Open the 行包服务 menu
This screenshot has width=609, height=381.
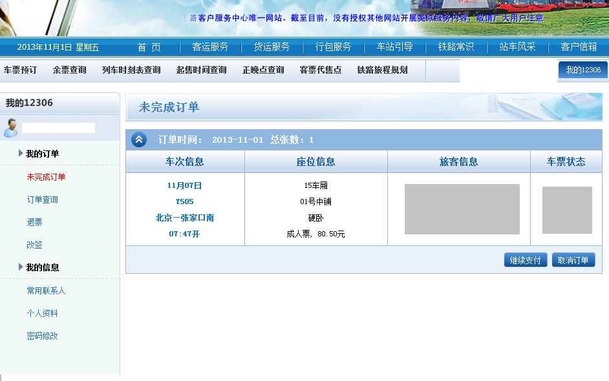[x=333, y=47]
